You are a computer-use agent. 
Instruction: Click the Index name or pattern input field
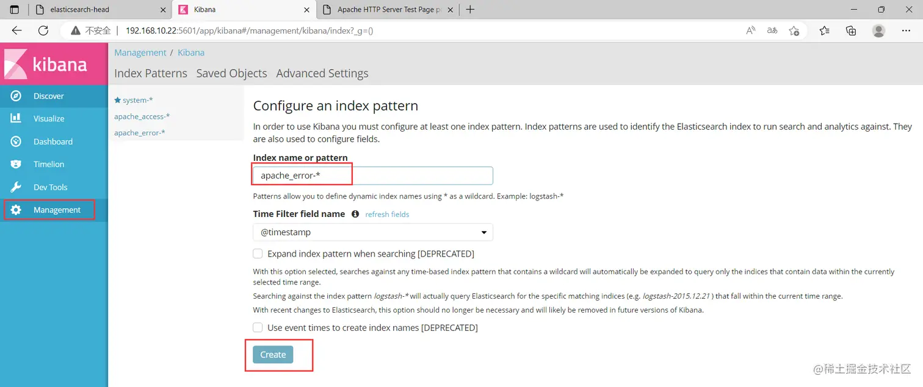pyautogui.click(x=373, y=176)
